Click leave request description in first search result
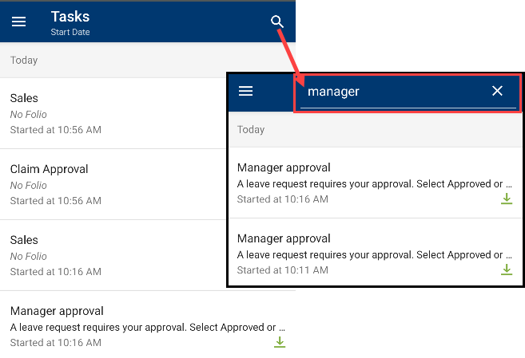525x358 pixels. (374, 183)
